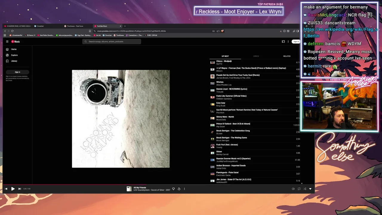Screen dimensions: 382x215
Task: Open the kick.com/popout bookmark
Action: pyautogui.click(x=64, y=35)
